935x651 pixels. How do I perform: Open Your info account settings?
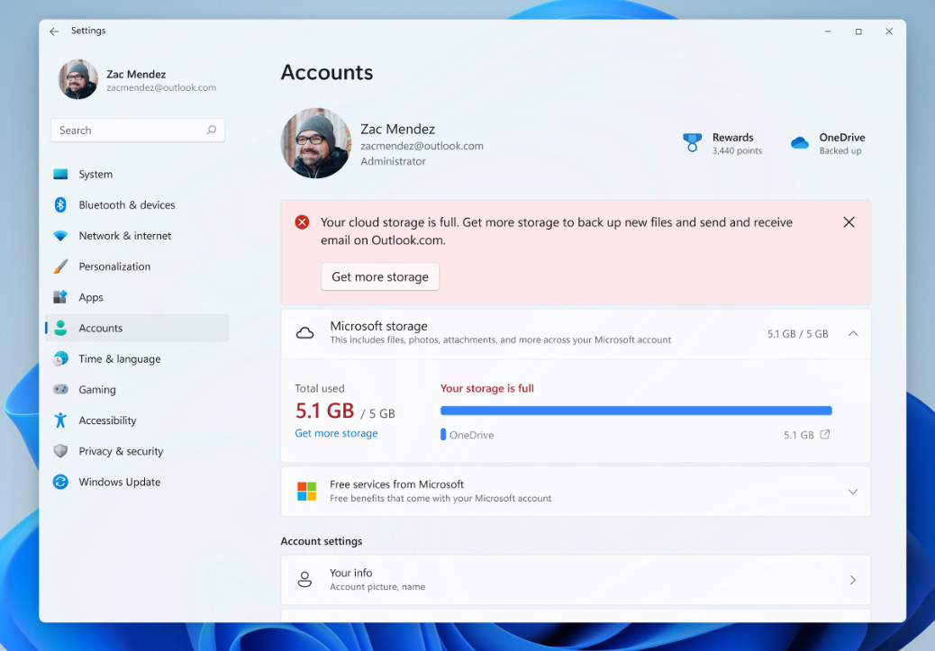pyautogui.click(x=576, y=580)
